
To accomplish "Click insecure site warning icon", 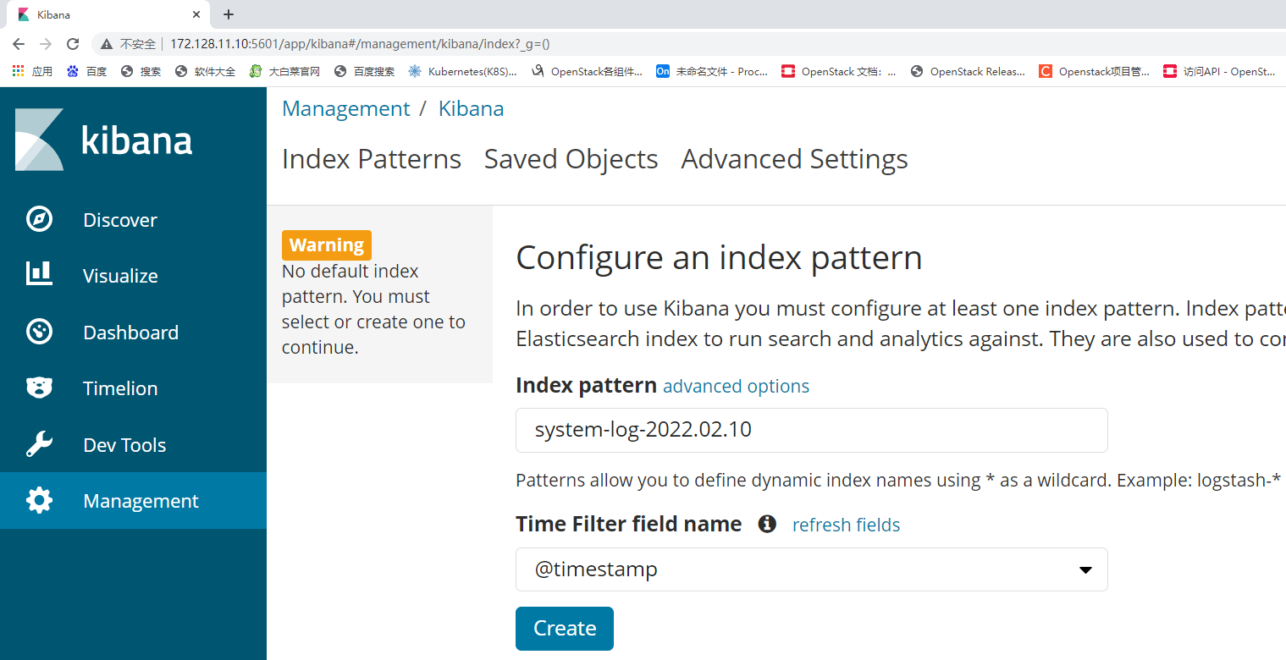I will point(107,44).
